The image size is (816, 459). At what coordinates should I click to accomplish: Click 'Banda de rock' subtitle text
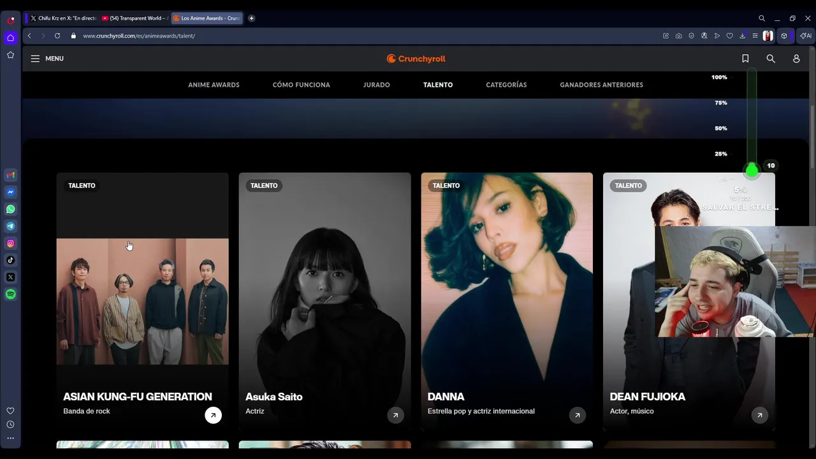pos(87,411)
